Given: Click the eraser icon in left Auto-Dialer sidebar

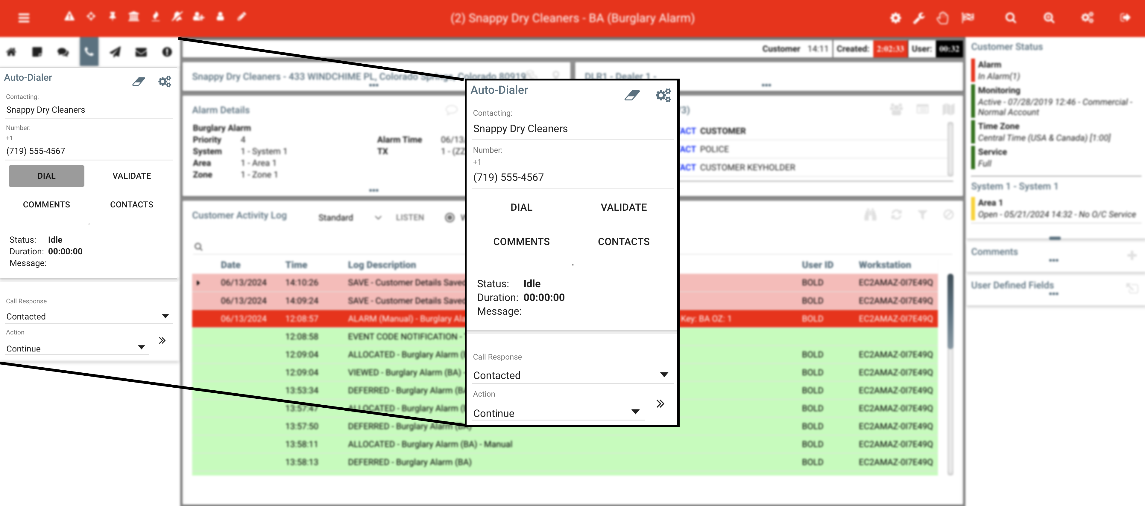Looking at the screenshot, I should coord(139,81).
